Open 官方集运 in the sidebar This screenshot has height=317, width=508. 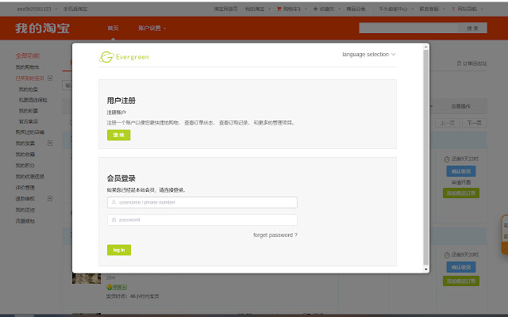click(29, 121)
